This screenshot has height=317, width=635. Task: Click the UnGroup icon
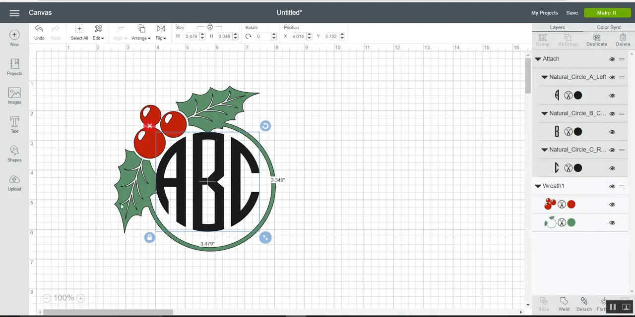click(x=568, y=40)
